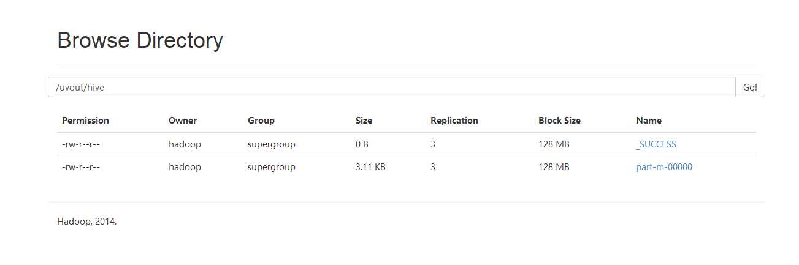This screenshot has width=799, height=265.
Task: Click the permission text of the part-m-00000 row
Action: (81, 166)
